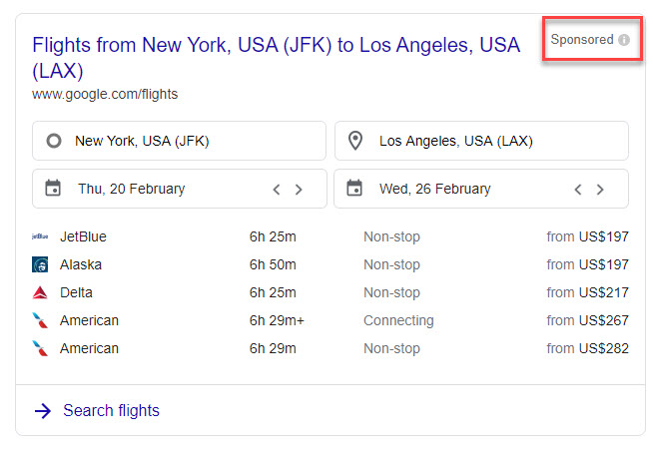
Task: Click the Alaska airline logo
Action: coord(40,264)
